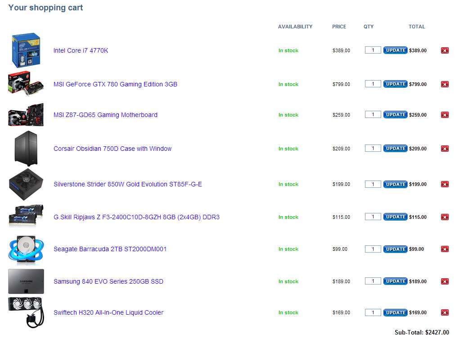This screenshot has width=455, height=339.
Task: Update quantity for Intel Core i7 4770K
Action: [395, 50]
